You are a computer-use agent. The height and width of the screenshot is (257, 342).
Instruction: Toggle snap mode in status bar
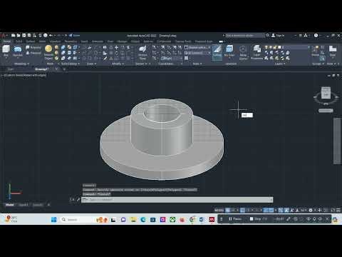pos(233,210)
